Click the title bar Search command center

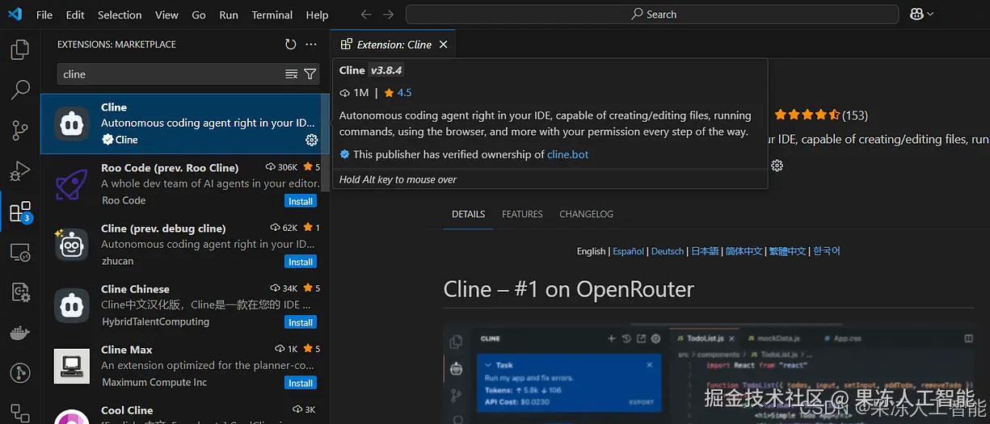652,15
